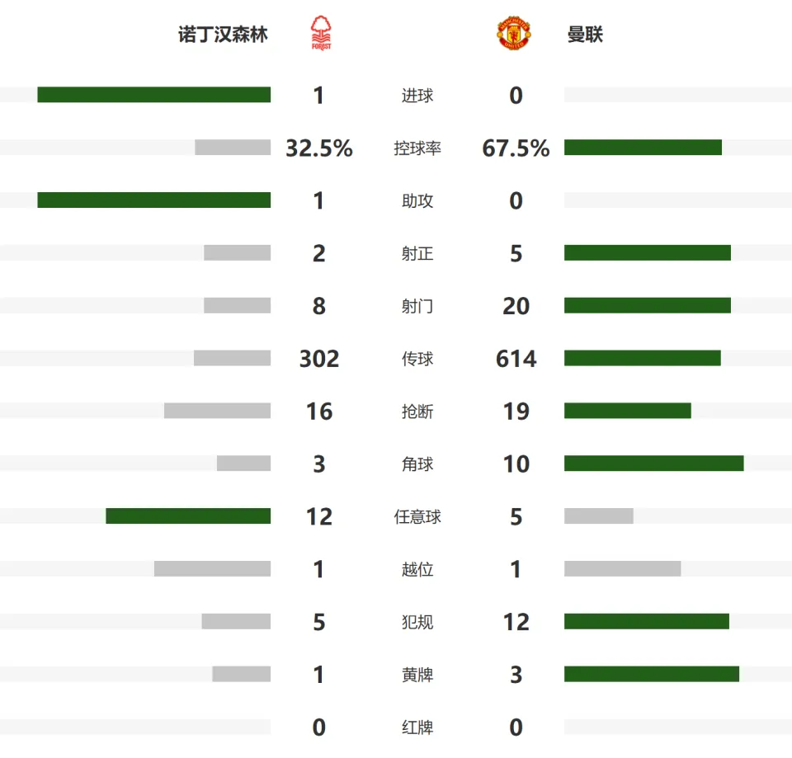
Task: Click the 614 passes value
Action: coord(516,359)
